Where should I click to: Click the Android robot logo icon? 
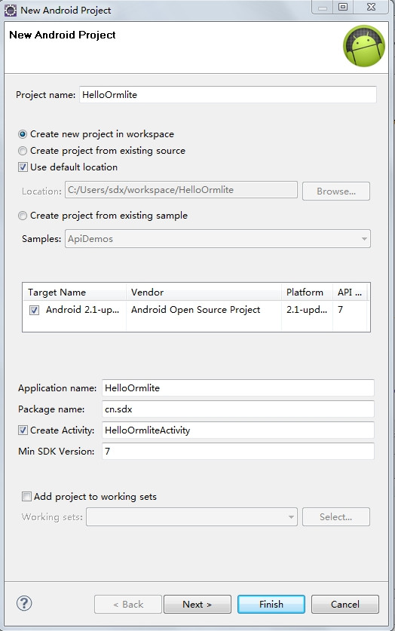(364, 46)
